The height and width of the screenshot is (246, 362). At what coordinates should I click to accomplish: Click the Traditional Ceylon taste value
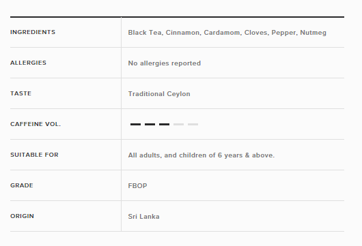click(x=159, y=94)
